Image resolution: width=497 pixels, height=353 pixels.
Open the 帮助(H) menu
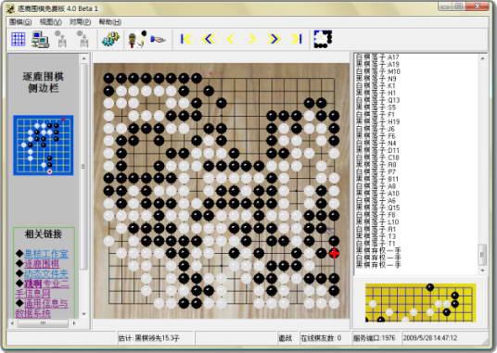click(110, 22)
